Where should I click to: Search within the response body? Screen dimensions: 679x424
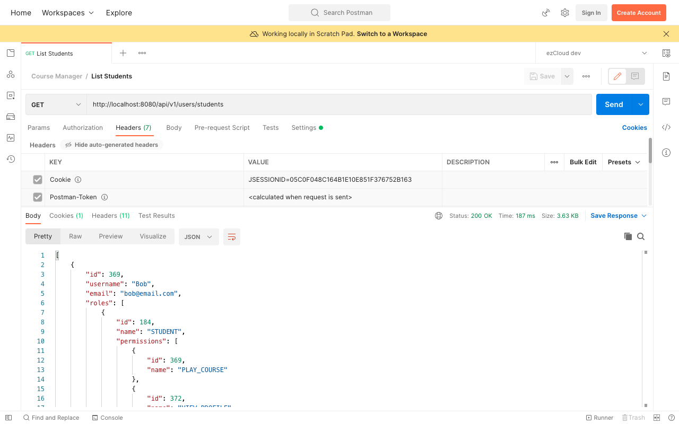pyautogui.click(x=641, y=236)
